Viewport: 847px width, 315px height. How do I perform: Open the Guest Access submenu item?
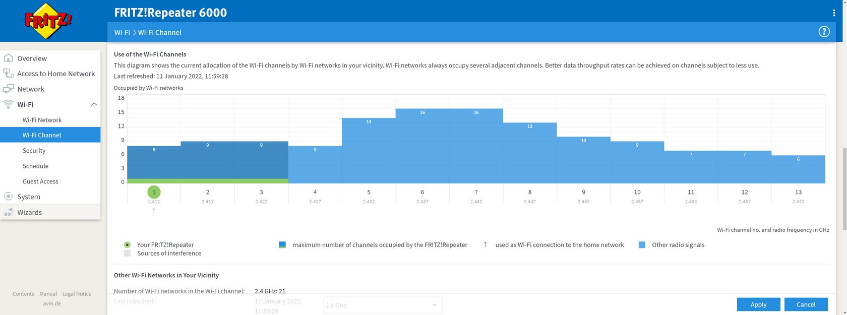click(x=50, y=181)
